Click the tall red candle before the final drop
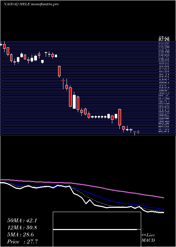This screenshot has height=247, width=176. pos(120,117)
